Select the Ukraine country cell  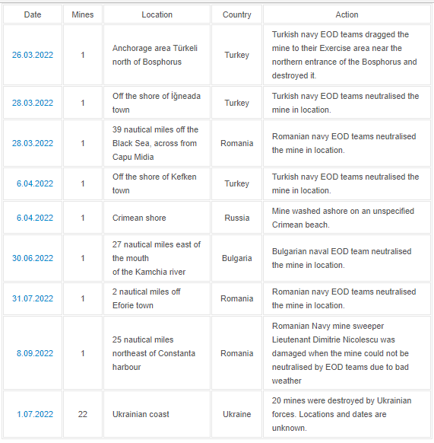point(236,415)
